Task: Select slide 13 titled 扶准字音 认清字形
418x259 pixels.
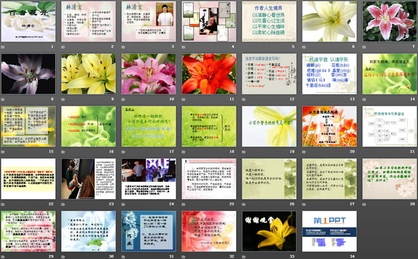Action: coord(329,74)
